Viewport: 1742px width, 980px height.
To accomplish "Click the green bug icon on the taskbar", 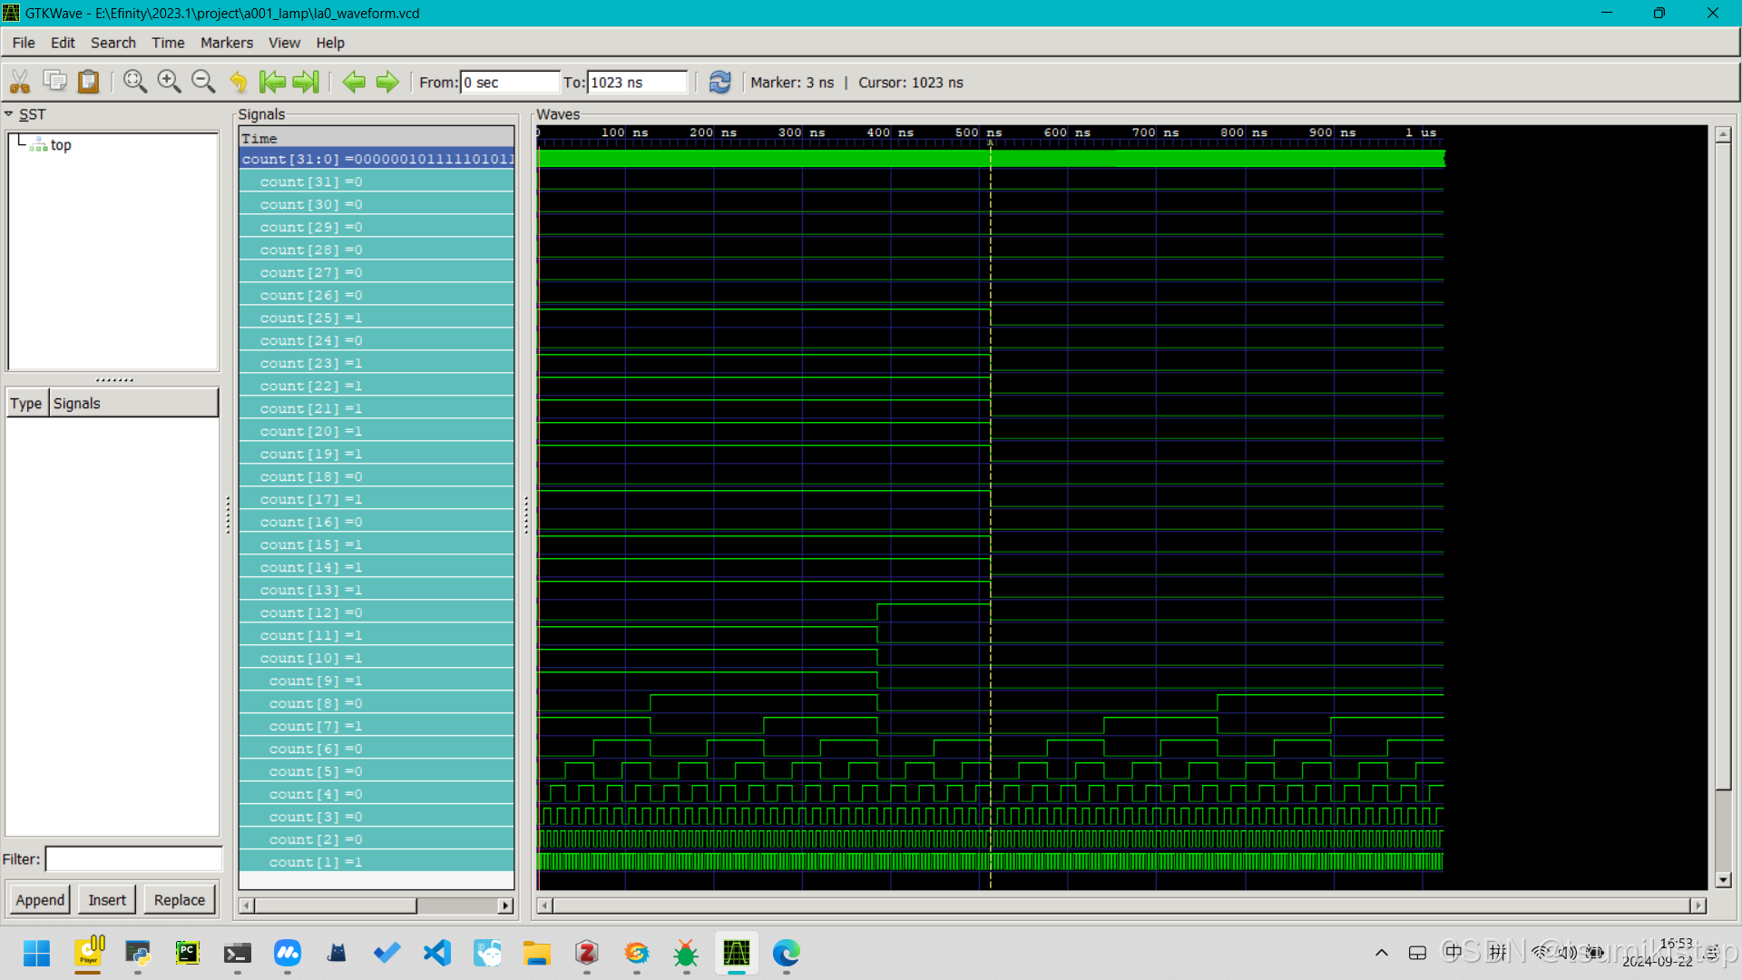I will pyautogui.click(x=686, y=953).
